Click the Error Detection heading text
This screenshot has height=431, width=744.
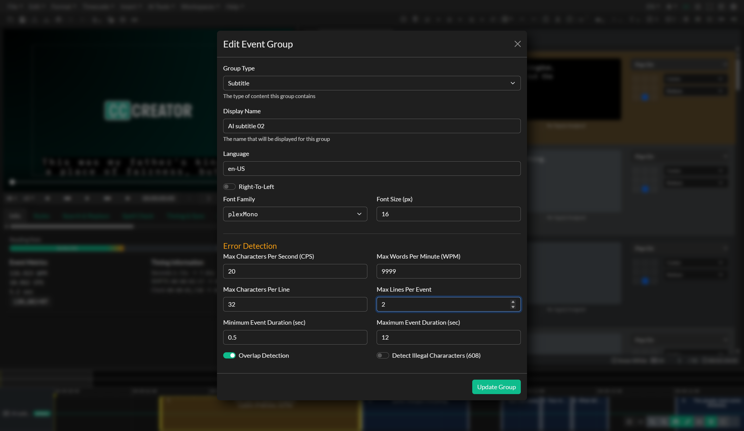coord(250,246)
